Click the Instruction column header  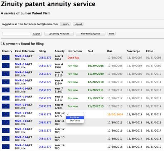coord(75,51)
